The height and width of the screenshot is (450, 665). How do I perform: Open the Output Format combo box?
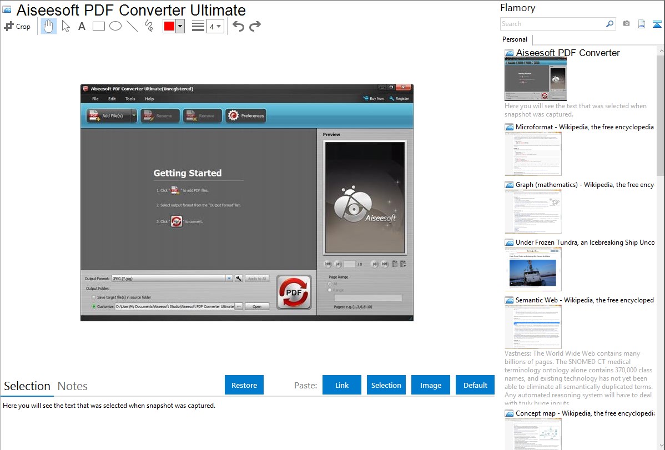pos(172,279)
